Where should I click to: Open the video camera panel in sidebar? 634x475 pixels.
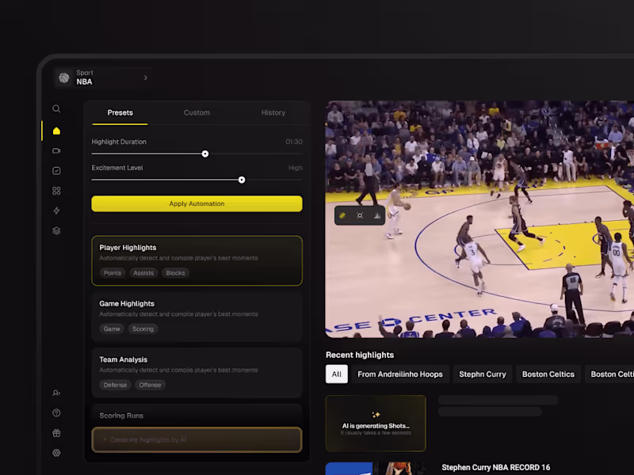(55, 150)
